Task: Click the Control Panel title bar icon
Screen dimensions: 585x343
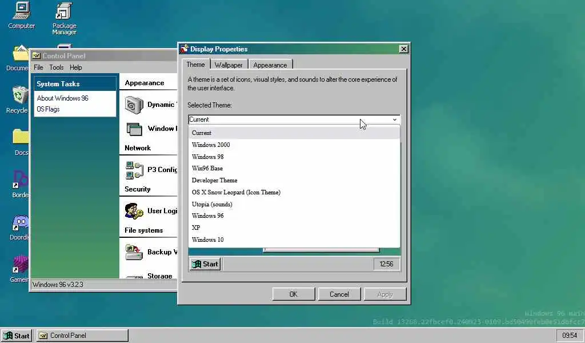Action: tap(36, 55)
